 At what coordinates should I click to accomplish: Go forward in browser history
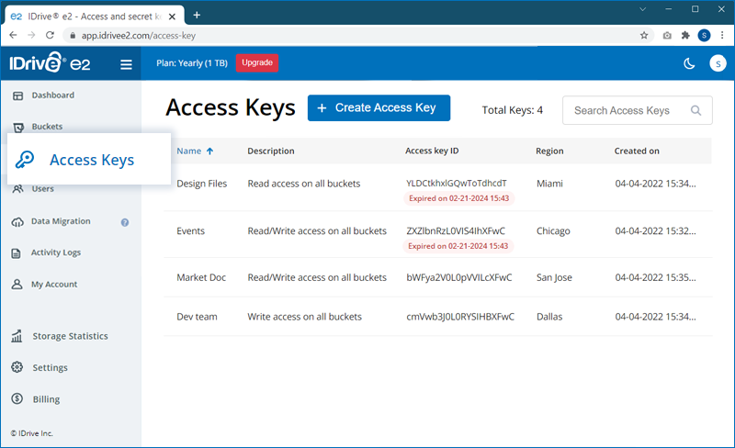(x=31, y=35)
